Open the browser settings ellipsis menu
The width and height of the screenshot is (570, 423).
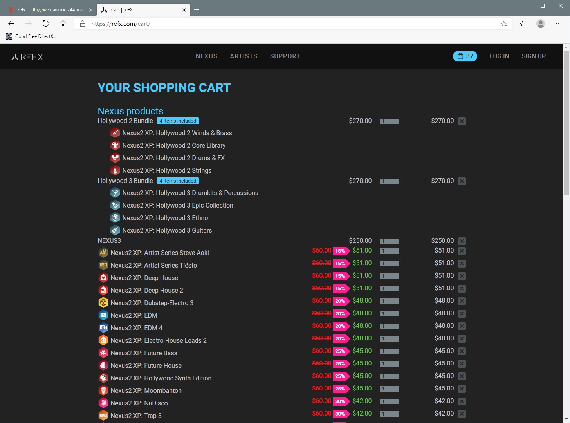559,23
